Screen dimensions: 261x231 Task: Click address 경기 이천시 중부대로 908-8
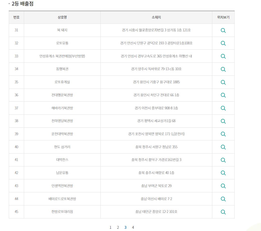[x=154, y=108]
